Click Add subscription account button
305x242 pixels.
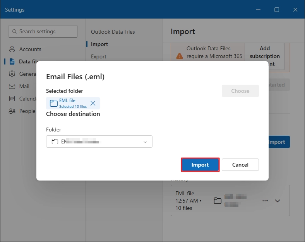[x=265, y=56]
